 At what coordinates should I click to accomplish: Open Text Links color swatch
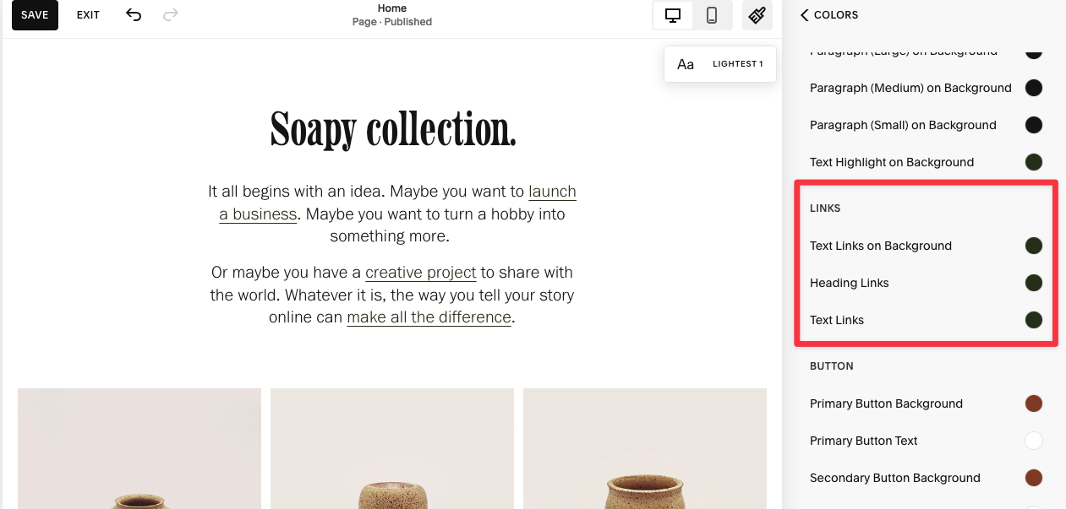click(1033, 320)
